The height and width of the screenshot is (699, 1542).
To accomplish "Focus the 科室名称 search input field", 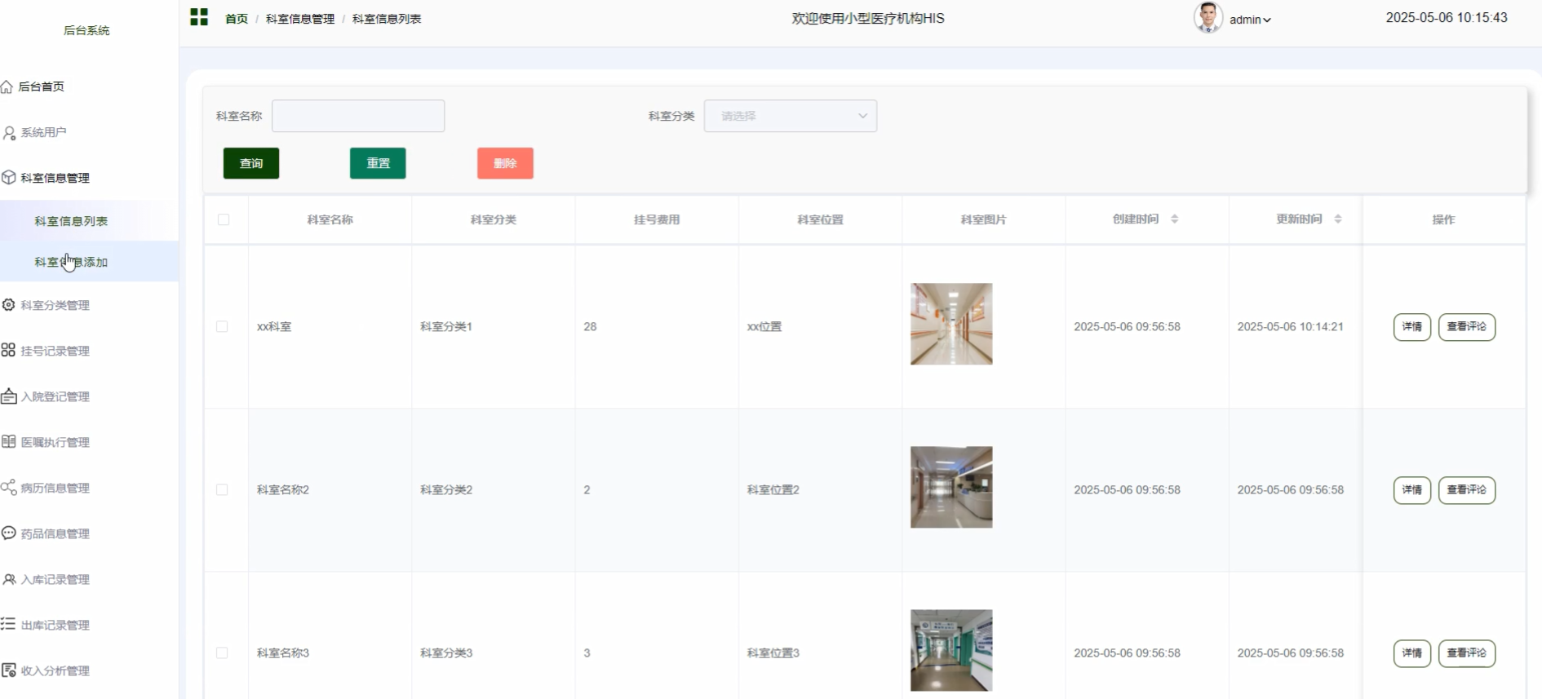I will (358, 116).
